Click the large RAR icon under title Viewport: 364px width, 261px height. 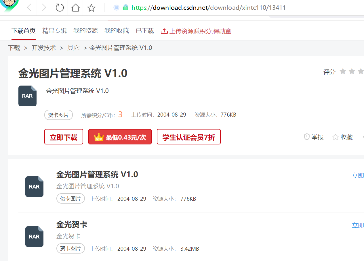27,96
